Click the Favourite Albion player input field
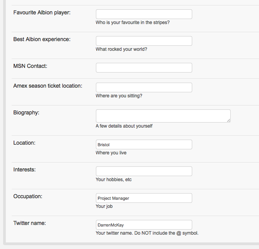 click(144, 14)
